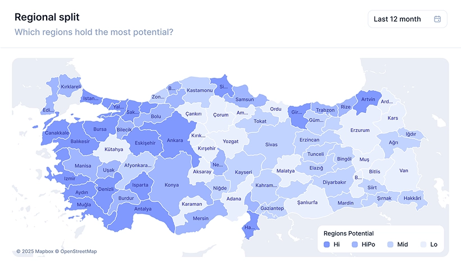Select the Diyarbakır region on map
The image size is (461, 267).
click(334, 182)
